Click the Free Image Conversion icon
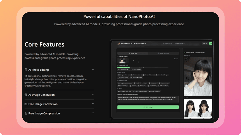Screen dimensions: 241x135 (x=26, y=104)
